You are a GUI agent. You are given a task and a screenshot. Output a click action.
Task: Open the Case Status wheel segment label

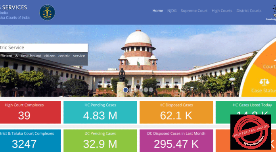263,90
